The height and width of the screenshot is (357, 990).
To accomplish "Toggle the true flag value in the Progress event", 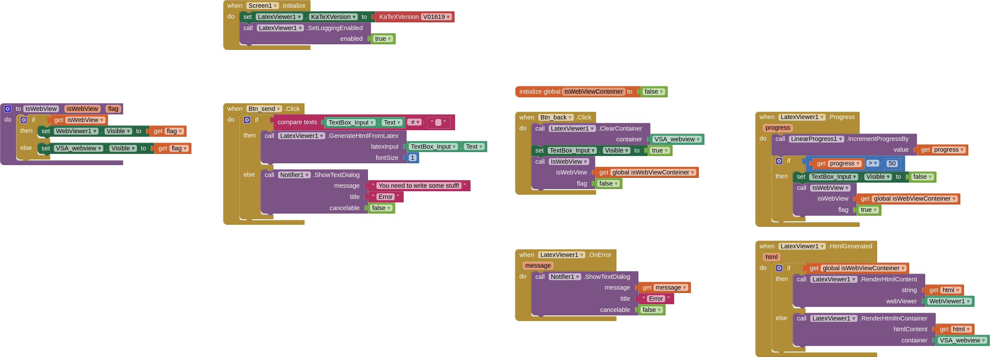I will click(x=869, y=210).
